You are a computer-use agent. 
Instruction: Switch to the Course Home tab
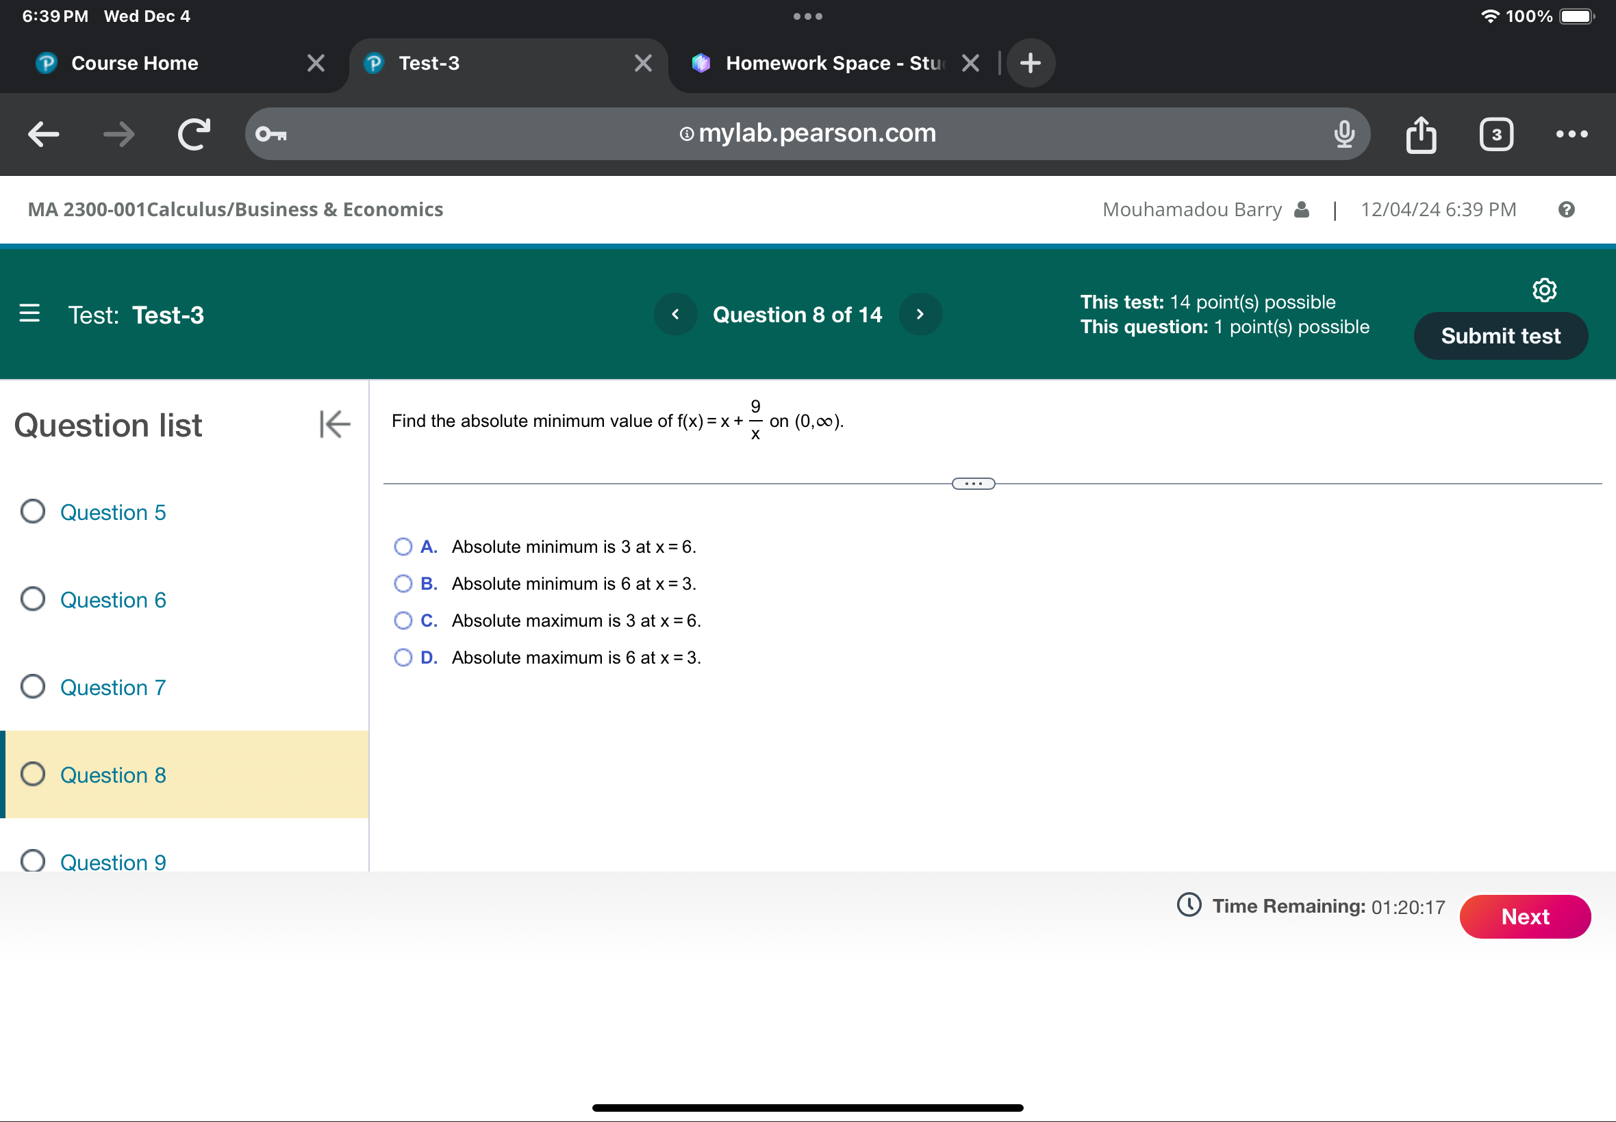(x=175, y=63)
